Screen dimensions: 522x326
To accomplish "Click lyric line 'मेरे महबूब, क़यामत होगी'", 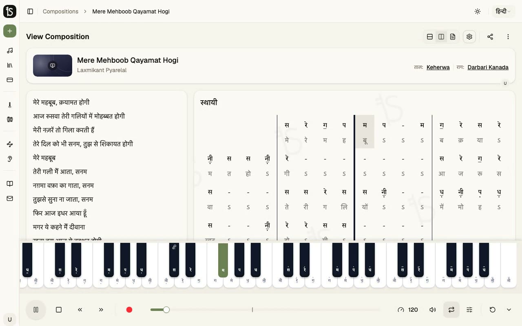I will [x=61, y=102].
